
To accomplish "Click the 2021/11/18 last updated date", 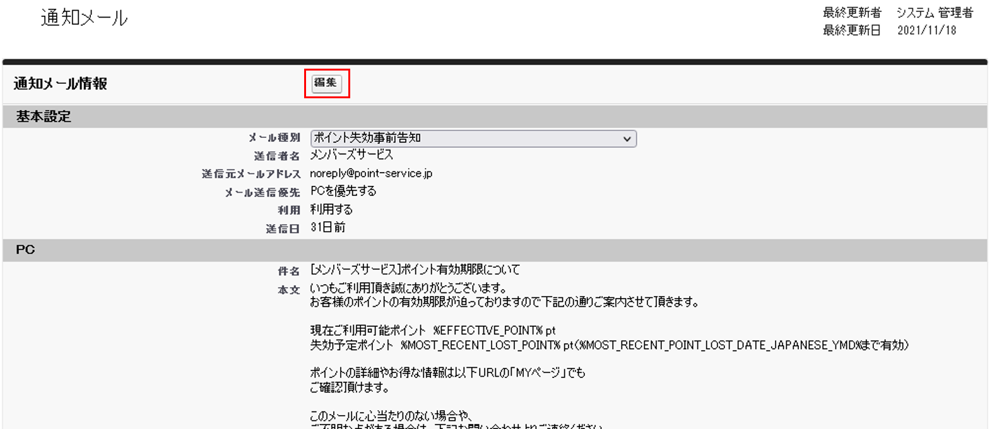I will pos(926,30).
